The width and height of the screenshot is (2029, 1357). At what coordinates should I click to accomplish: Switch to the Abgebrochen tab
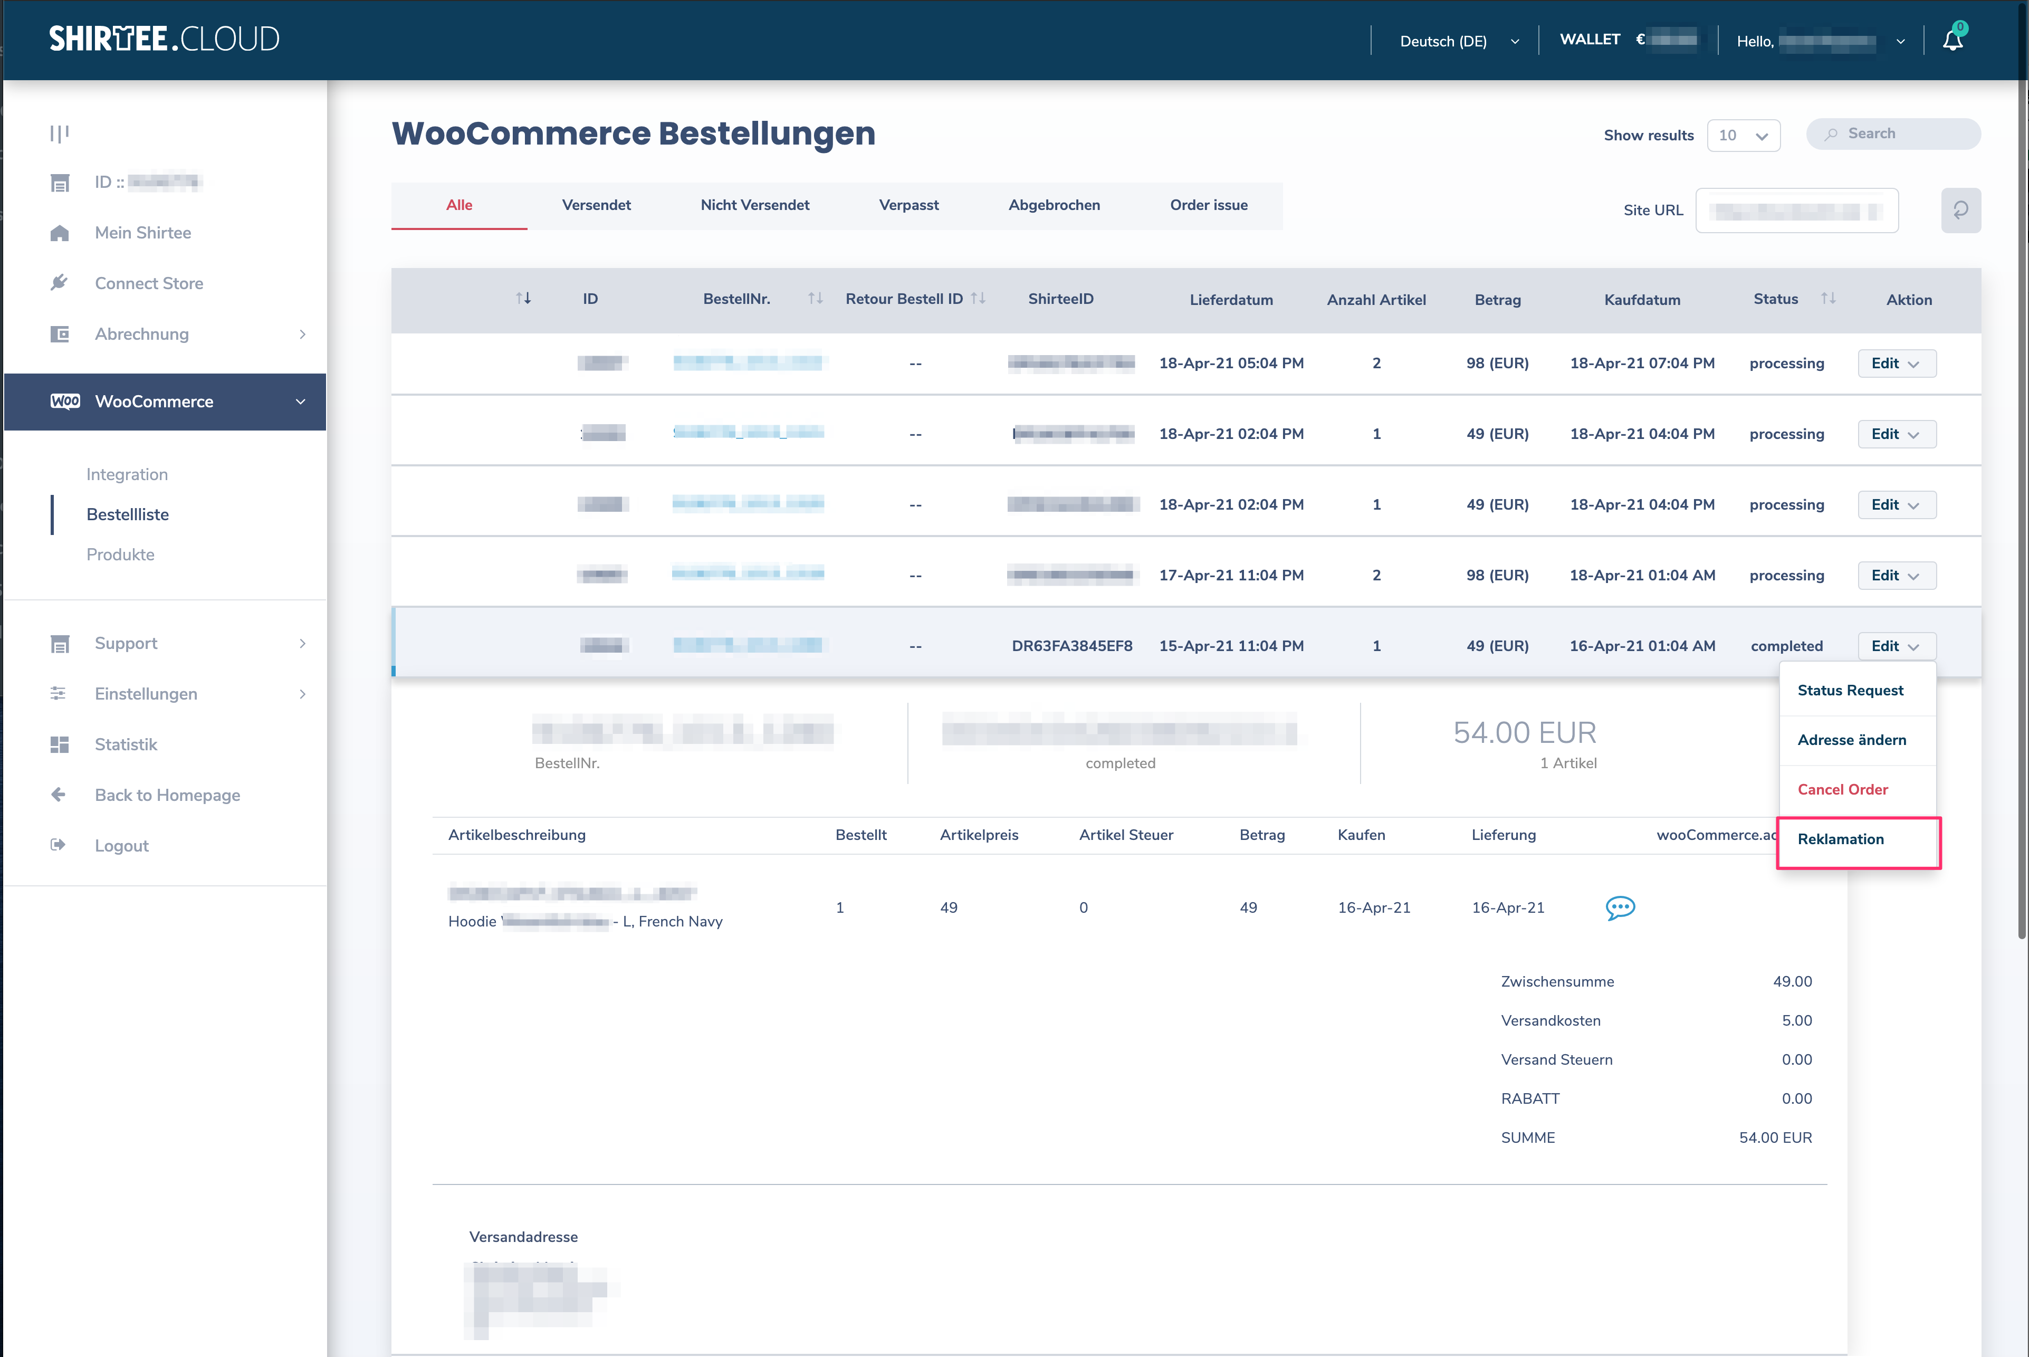pos(1054,205)
